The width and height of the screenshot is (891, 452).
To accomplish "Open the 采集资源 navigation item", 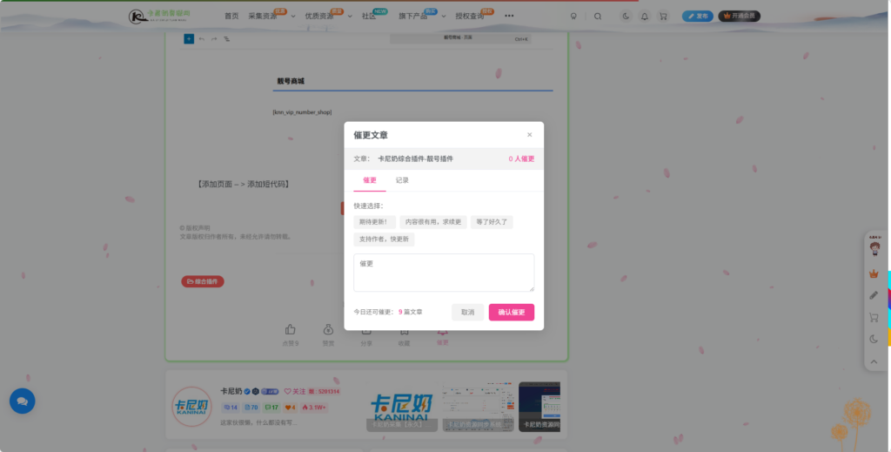I will 263,16.
